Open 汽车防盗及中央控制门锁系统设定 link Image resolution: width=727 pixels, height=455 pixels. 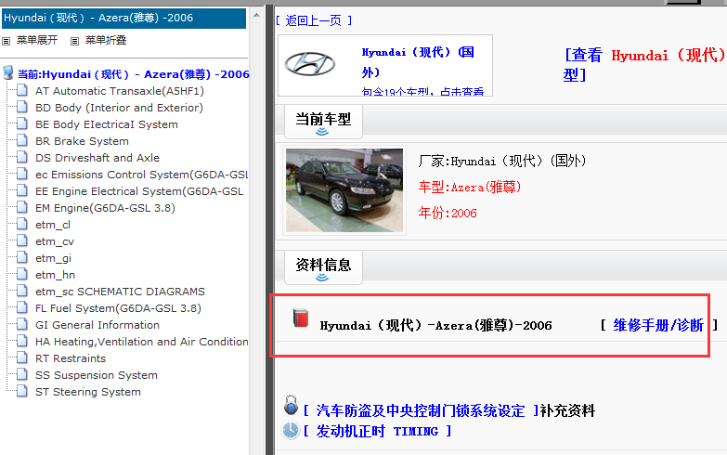(421, 410)
